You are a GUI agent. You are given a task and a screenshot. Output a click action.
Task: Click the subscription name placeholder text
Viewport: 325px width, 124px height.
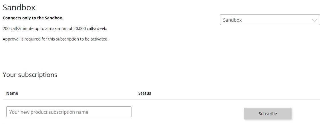pos(49,112)
